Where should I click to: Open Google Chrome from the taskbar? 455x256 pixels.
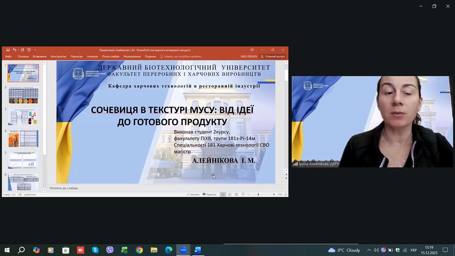(x=139, y=250)
